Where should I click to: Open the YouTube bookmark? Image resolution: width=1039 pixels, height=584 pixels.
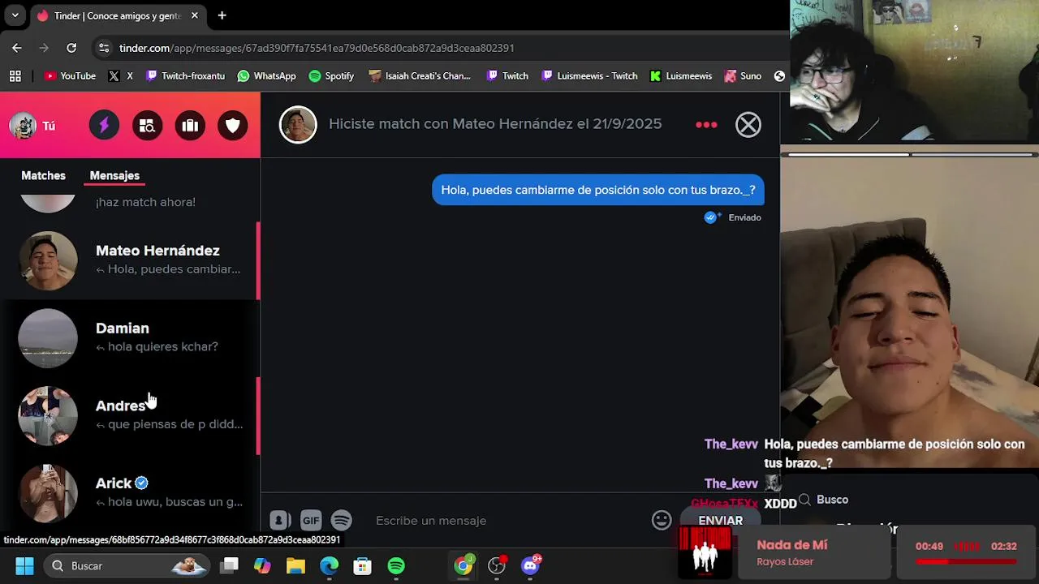click(x=70, y=76)
